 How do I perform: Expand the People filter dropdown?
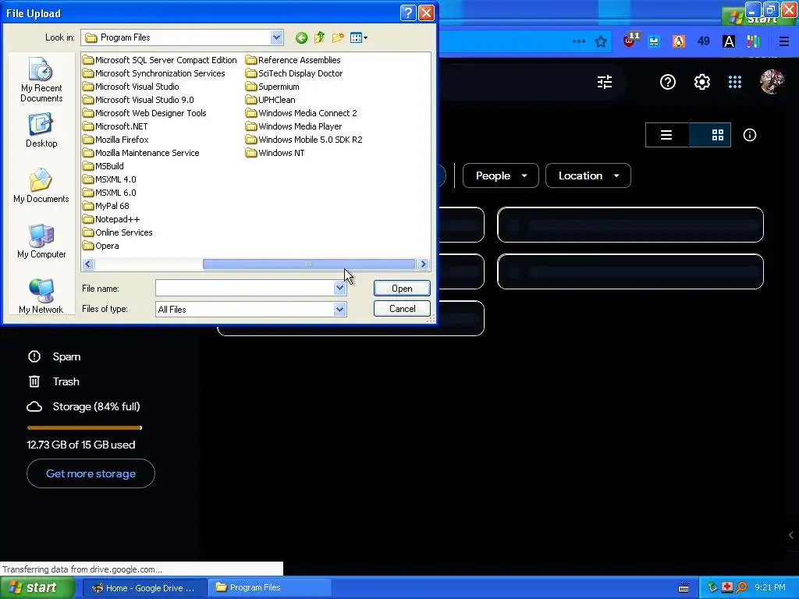(500, 175)
